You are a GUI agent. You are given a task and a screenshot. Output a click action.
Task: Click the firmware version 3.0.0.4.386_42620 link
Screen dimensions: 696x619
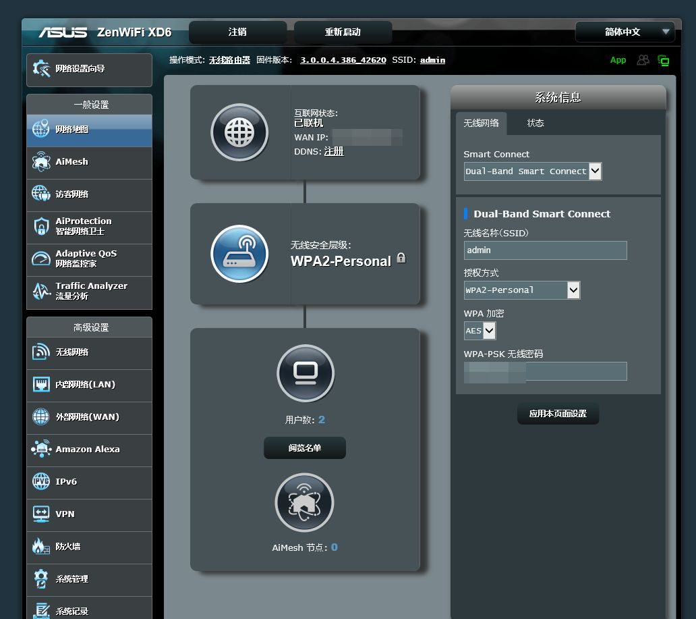(343, 60)
